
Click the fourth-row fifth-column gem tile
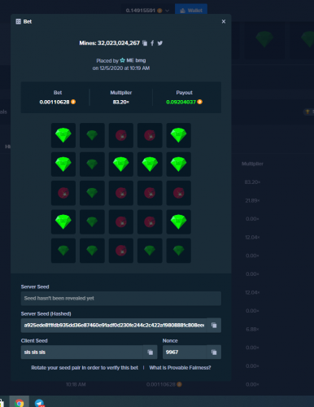[x=178, y=221]
